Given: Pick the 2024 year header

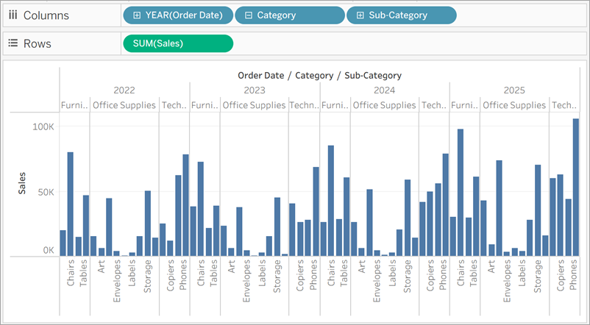Looking at the screenshot, I should click(384, 90).
